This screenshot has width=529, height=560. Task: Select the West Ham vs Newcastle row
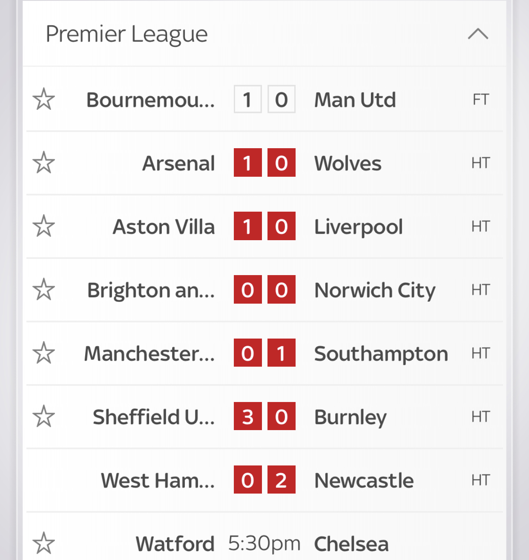pos(264,480)
